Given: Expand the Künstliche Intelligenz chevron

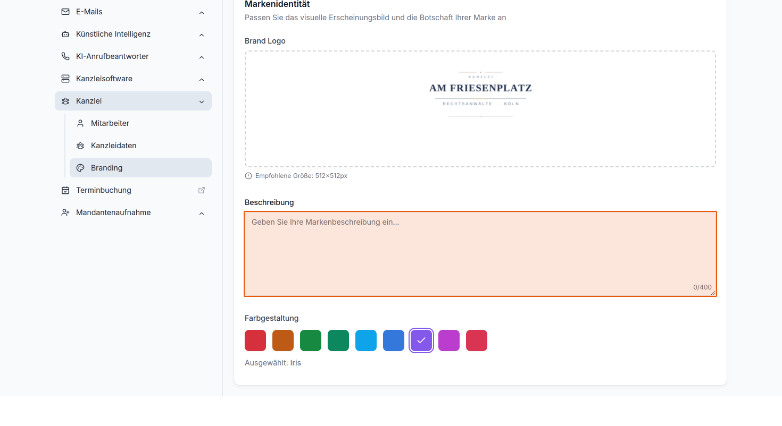Looking at the screenshot, I should (202, 35).
